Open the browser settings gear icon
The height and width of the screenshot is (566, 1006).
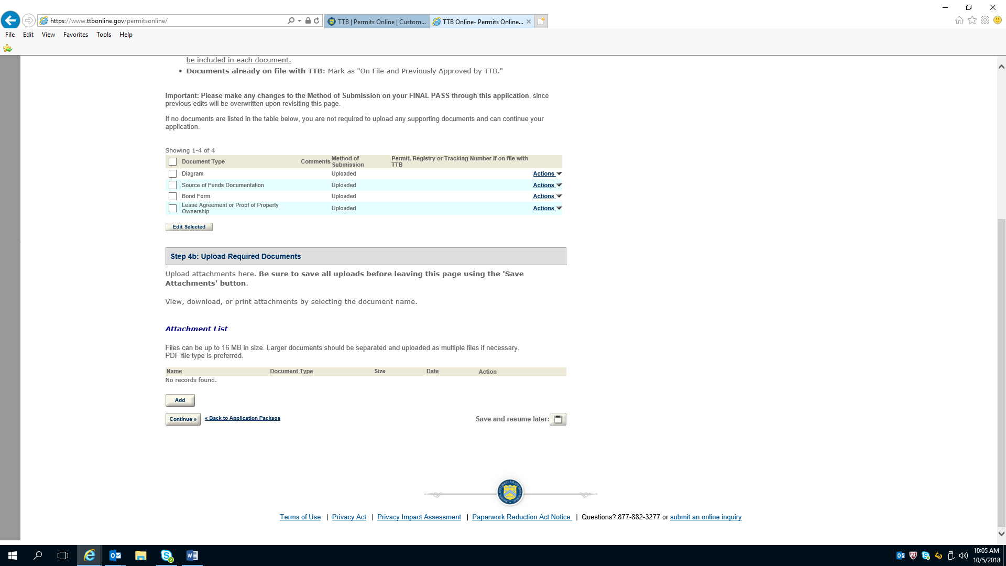(x=985, y=20)
